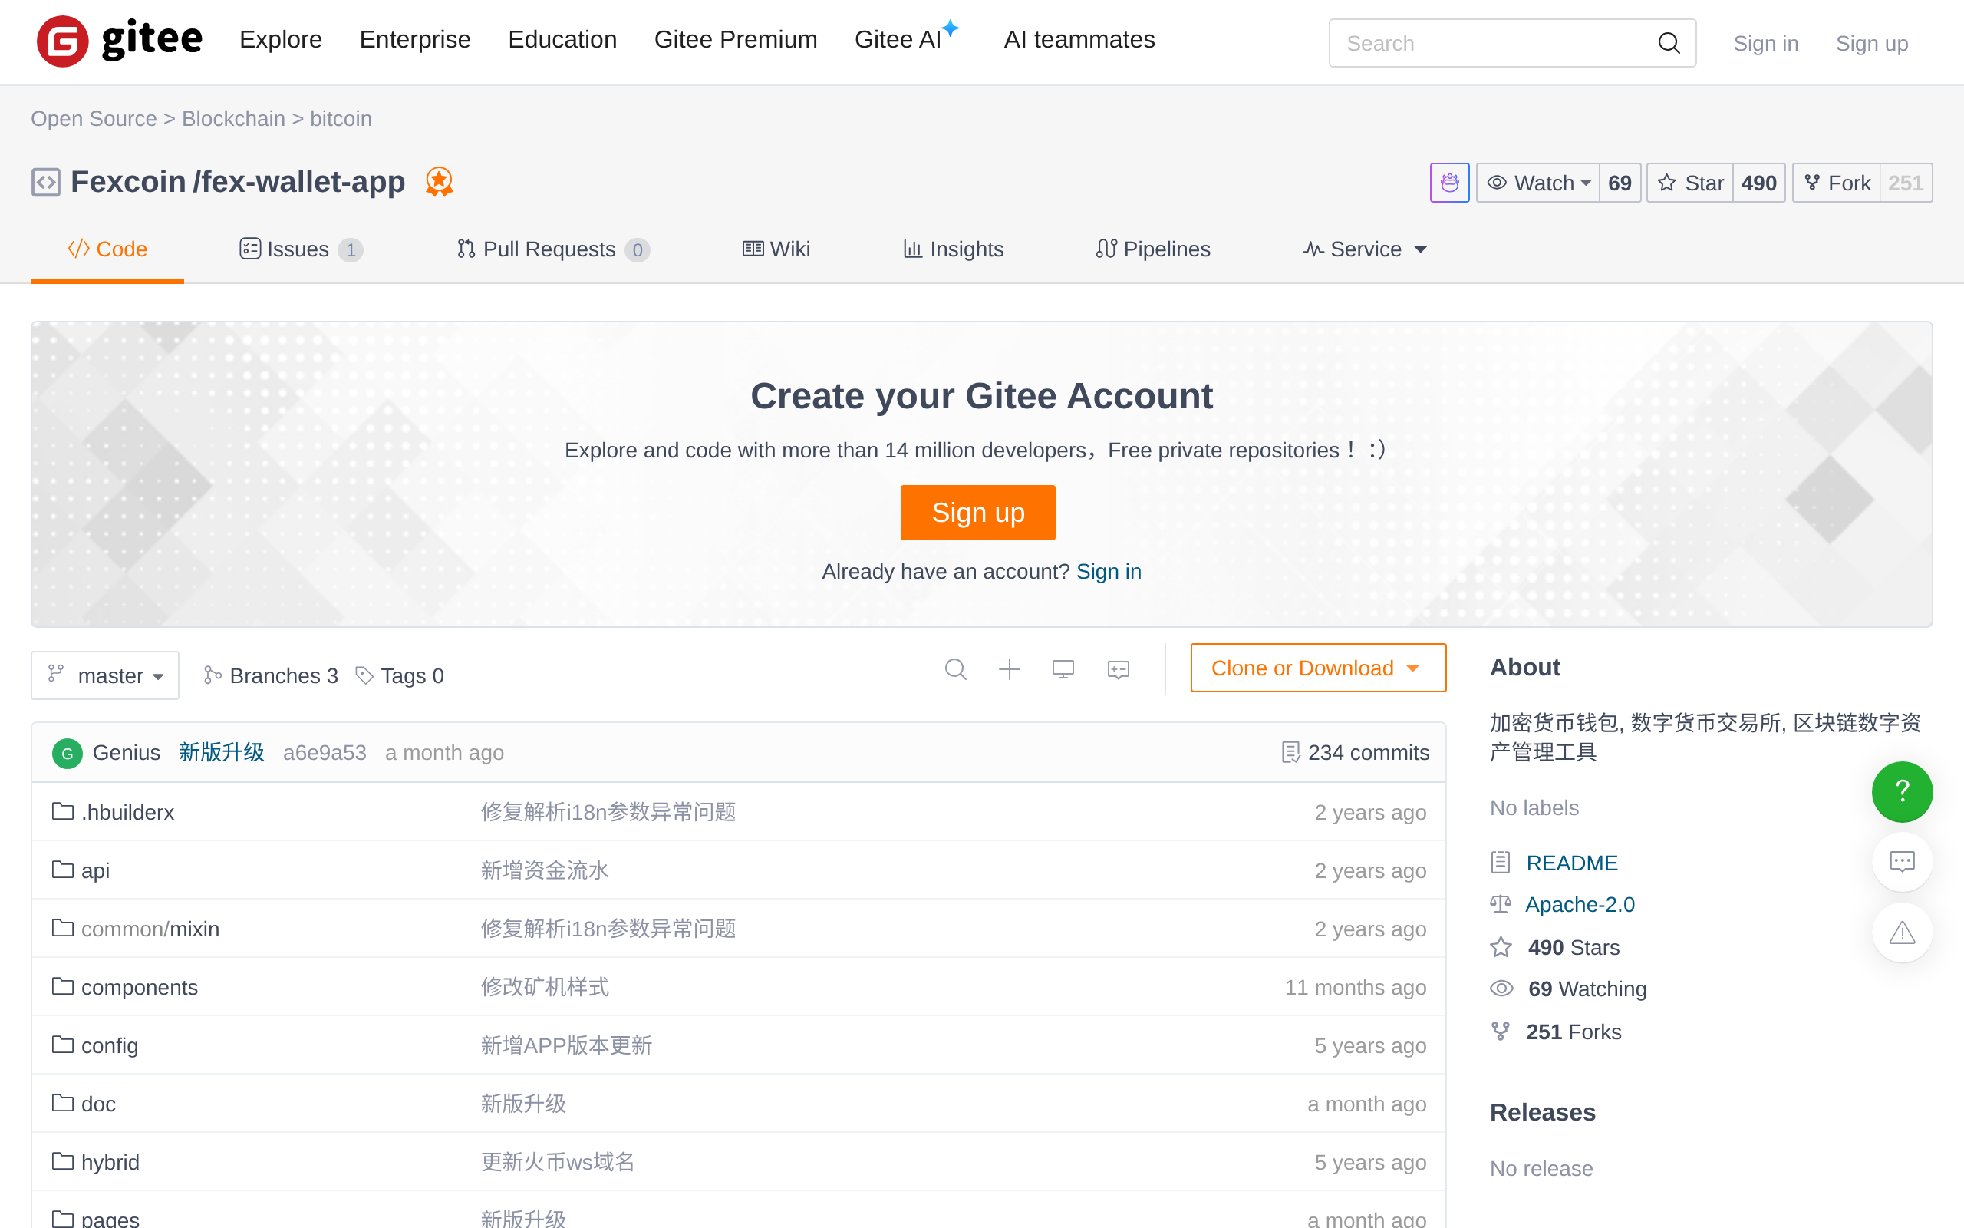This screenshot has width=1964, height=1228.
Task: Open the Web IDE monitor icon
Action: pos(1063,669)
